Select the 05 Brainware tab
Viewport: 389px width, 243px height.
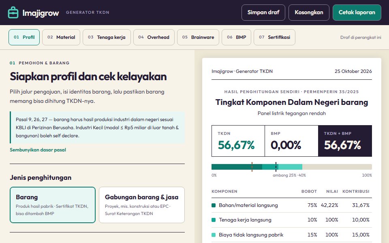coord(198,37)
